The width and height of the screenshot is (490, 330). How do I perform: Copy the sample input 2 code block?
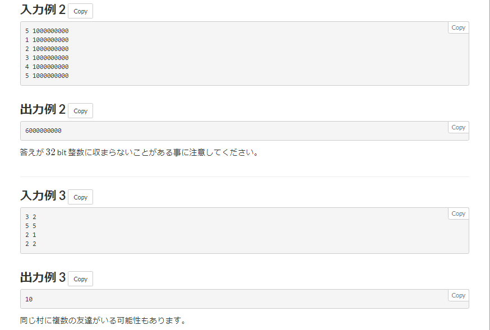click(458, 27)
